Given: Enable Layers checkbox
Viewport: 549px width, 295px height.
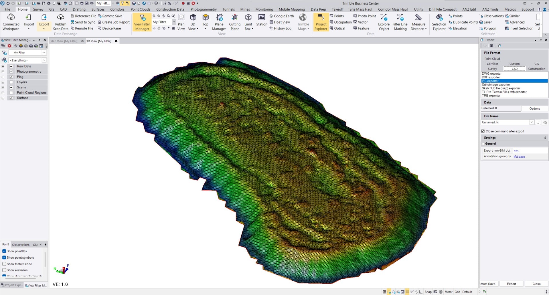Looking at the screenshot, I should (11, 82).
